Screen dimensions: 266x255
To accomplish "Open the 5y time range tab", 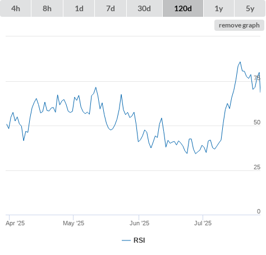I will pos(250,8).
